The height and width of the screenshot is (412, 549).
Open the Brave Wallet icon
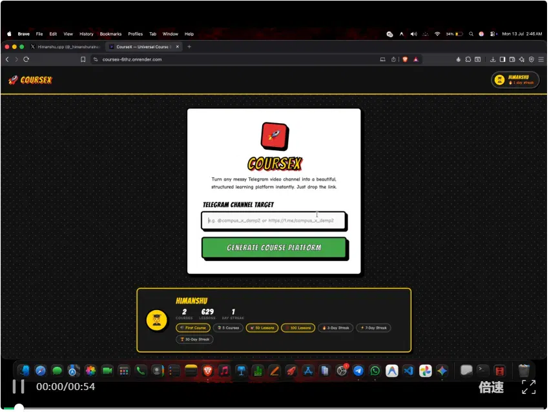[x=512, y=59]
